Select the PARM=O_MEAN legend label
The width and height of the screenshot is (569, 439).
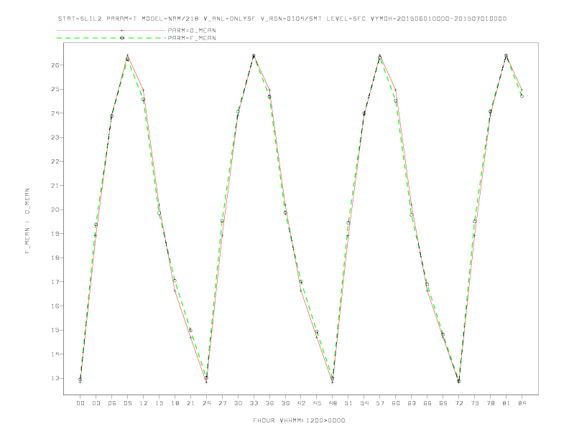(x=192, y=30)
